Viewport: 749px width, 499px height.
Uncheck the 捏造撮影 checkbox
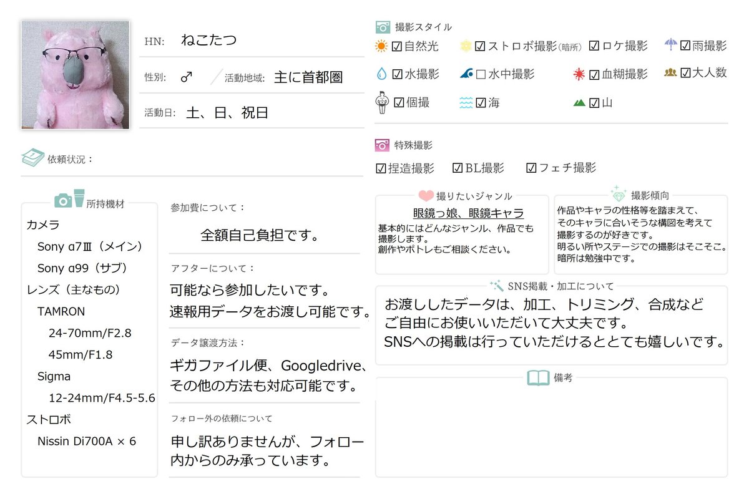tap(380, 167)
